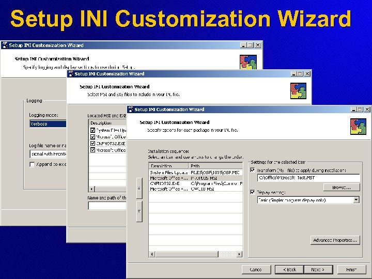Click the Path column header
372x279 pixels.
tap(215, 166)
